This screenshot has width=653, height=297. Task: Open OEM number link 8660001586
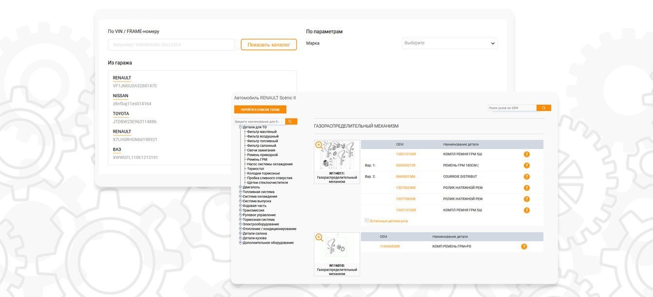pyautogui.click(x=405, y=176)
